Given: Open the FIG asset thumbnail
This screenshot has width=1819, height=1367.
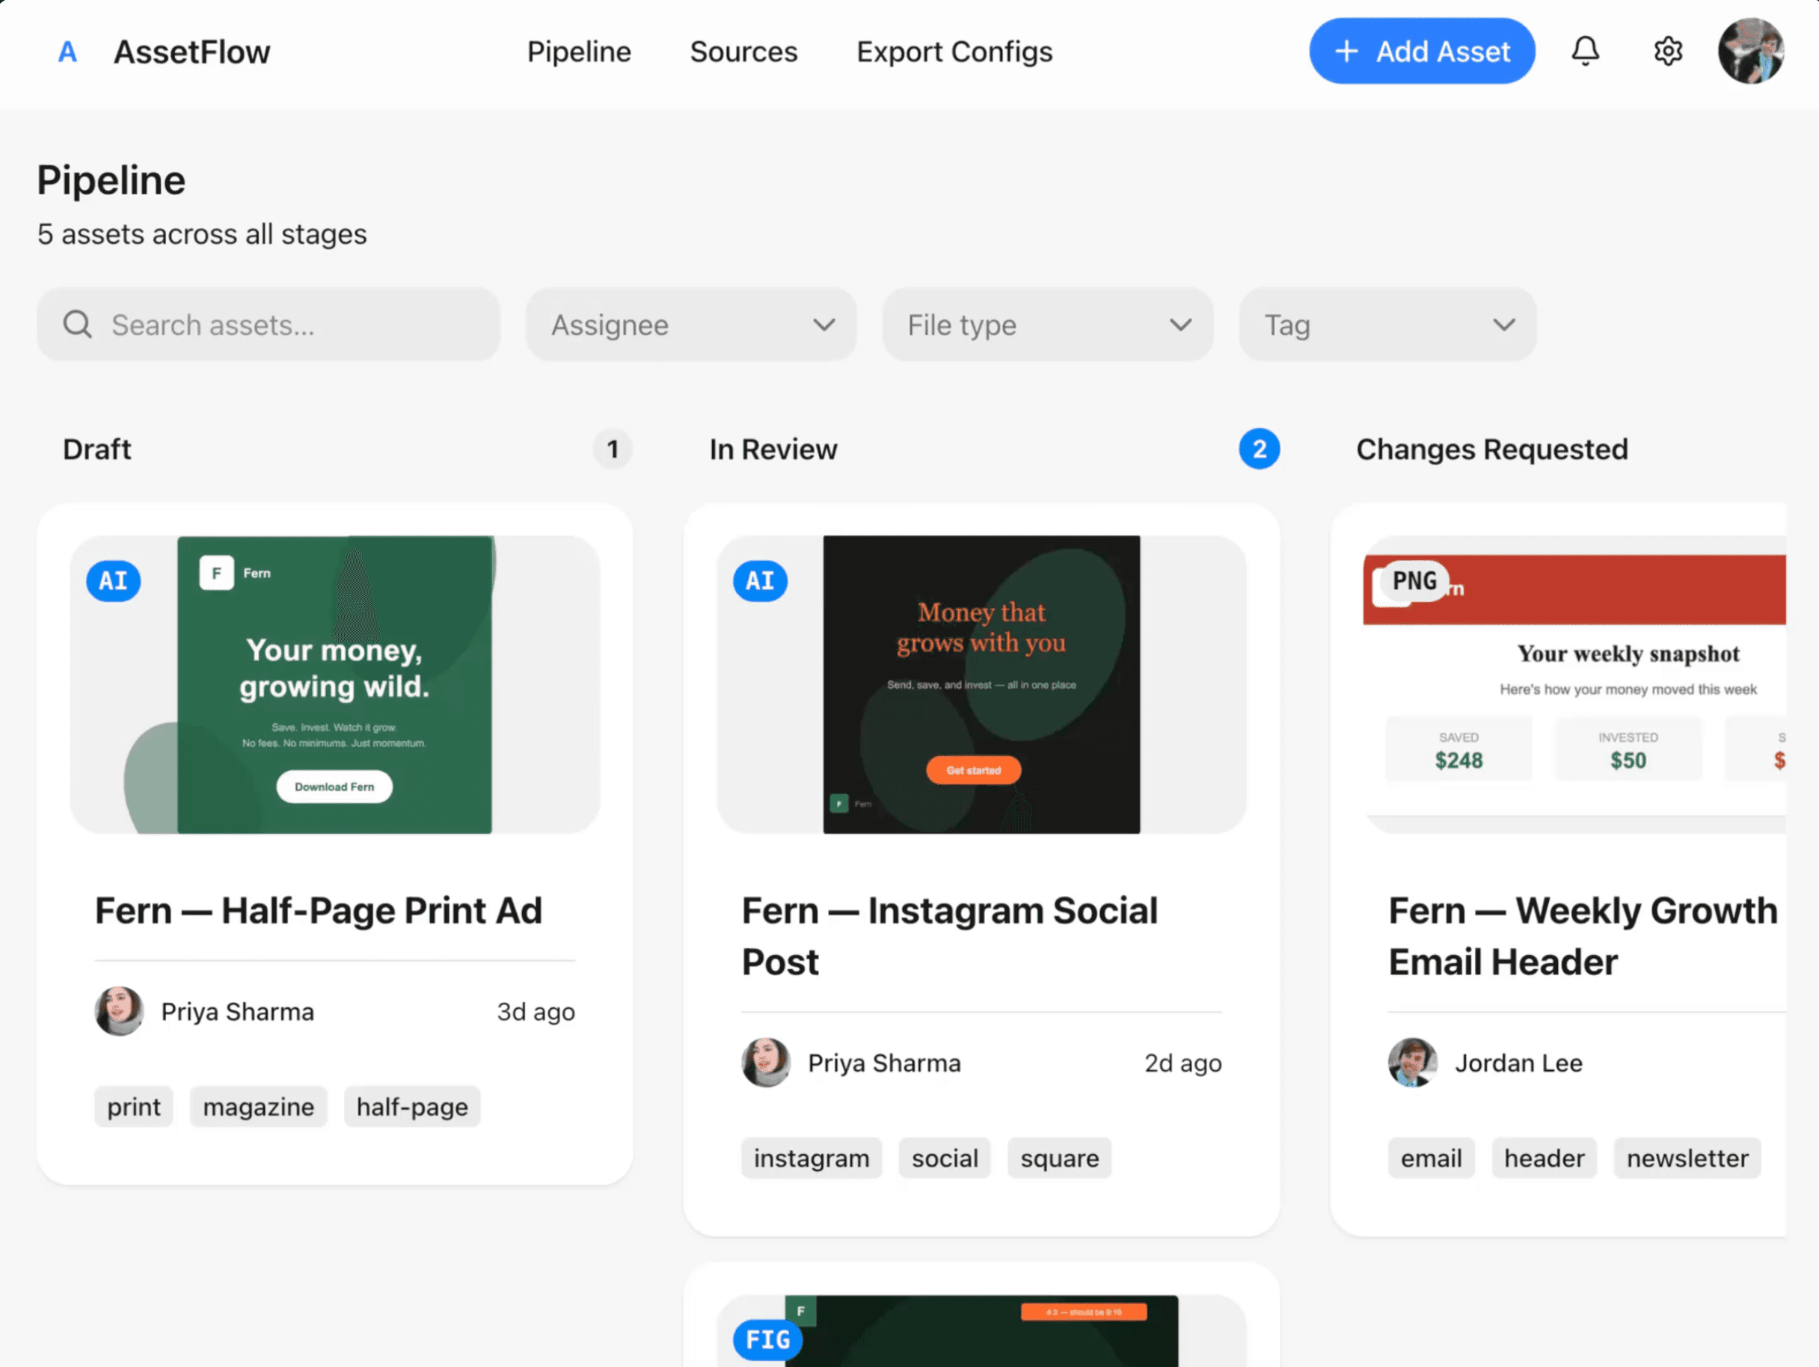Looking at the screenshot, I should click(981, 1331).
